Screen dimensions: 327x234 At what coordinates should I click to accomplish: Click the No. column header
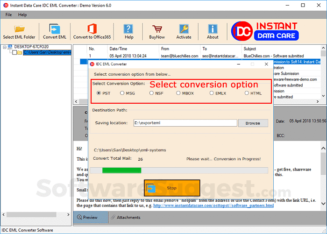click(x=97, y=49)
